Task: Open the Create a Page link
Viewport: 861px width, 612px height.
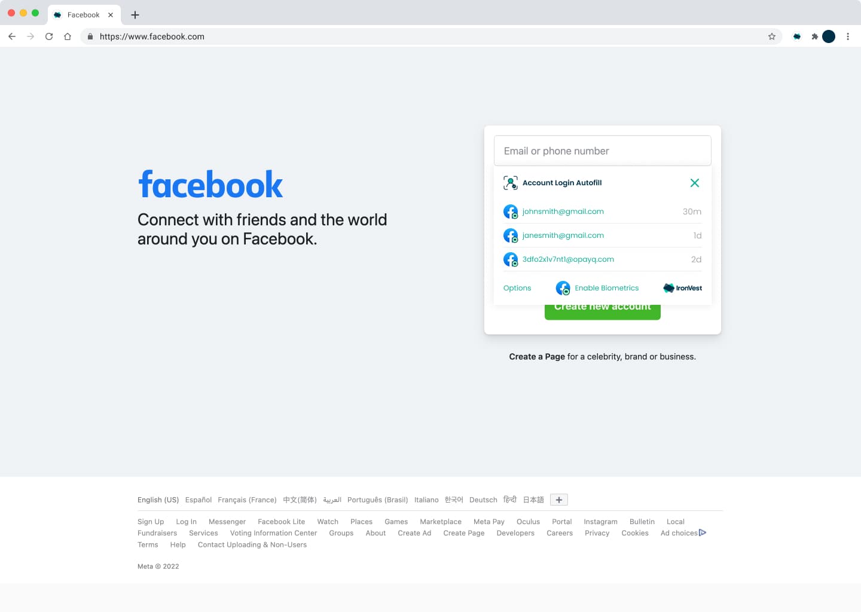Action: 537,357
